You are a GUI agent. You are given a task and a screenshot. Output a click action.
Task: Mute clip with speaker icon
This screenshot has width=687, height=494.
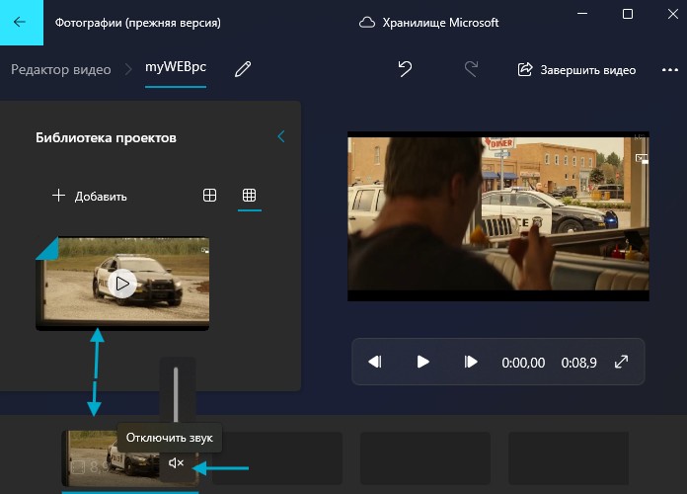click(x=176, y=462)
